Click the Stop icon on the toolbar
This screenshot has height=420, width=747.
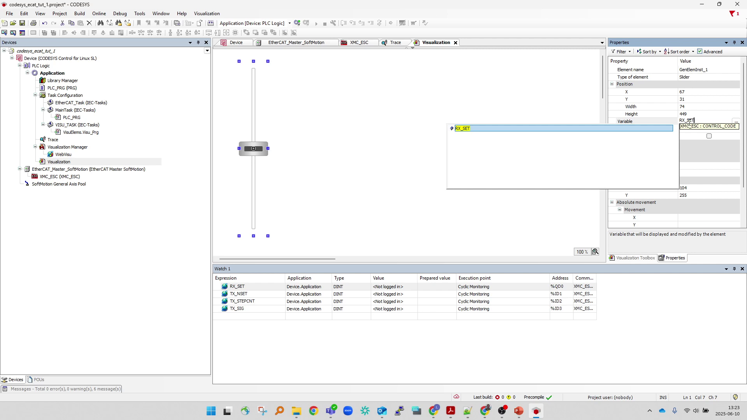pos(325,23)
